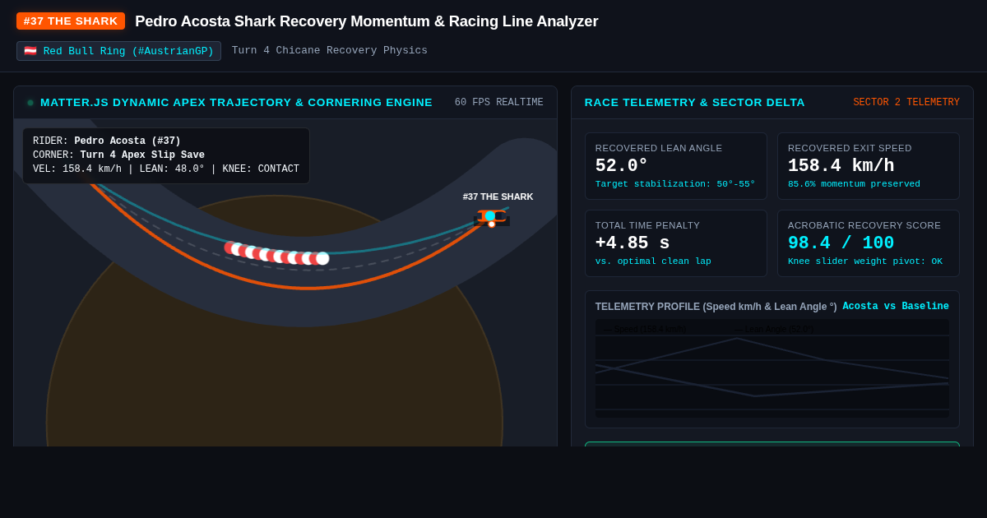Click the green engine status dot
Viewport: 987px width, 518px height.
pyautogui.click(x=30, y=103)
